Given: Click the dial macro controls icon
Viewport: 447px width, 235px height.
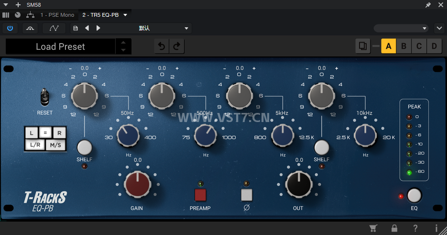Looking at the screenshot, I should pos(18,15).
